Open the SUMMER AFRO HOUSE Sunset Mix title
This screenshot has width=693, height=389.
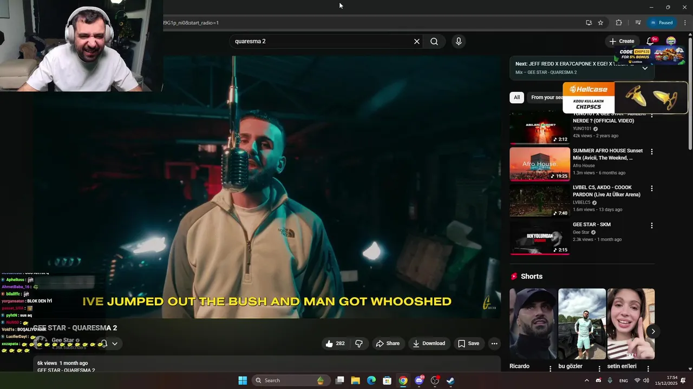tap(608, 154)
